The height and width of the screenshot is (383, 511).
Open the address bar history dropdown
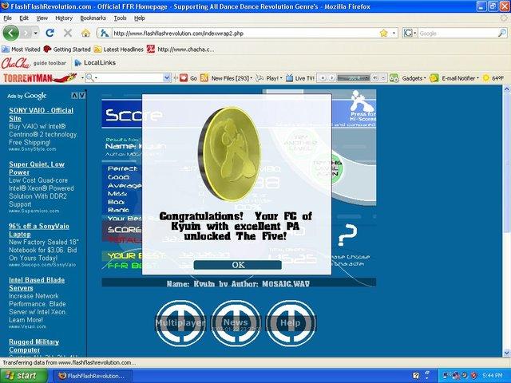click(394, 33)
